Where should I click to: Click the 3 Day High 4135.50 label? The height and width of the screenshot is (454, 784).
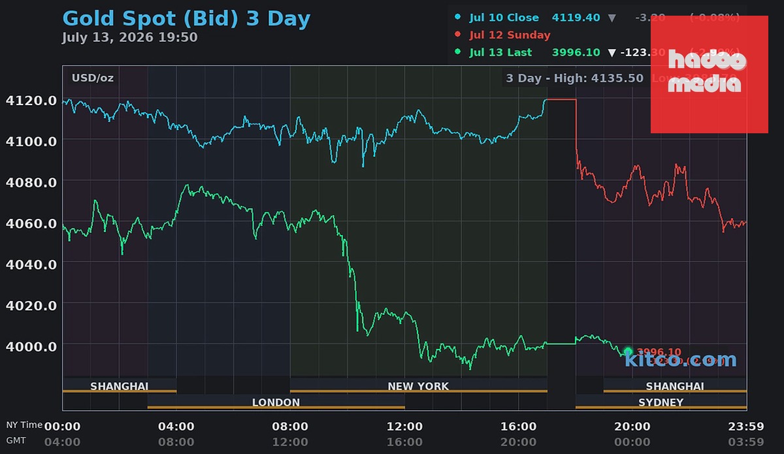tap(576, 78)
